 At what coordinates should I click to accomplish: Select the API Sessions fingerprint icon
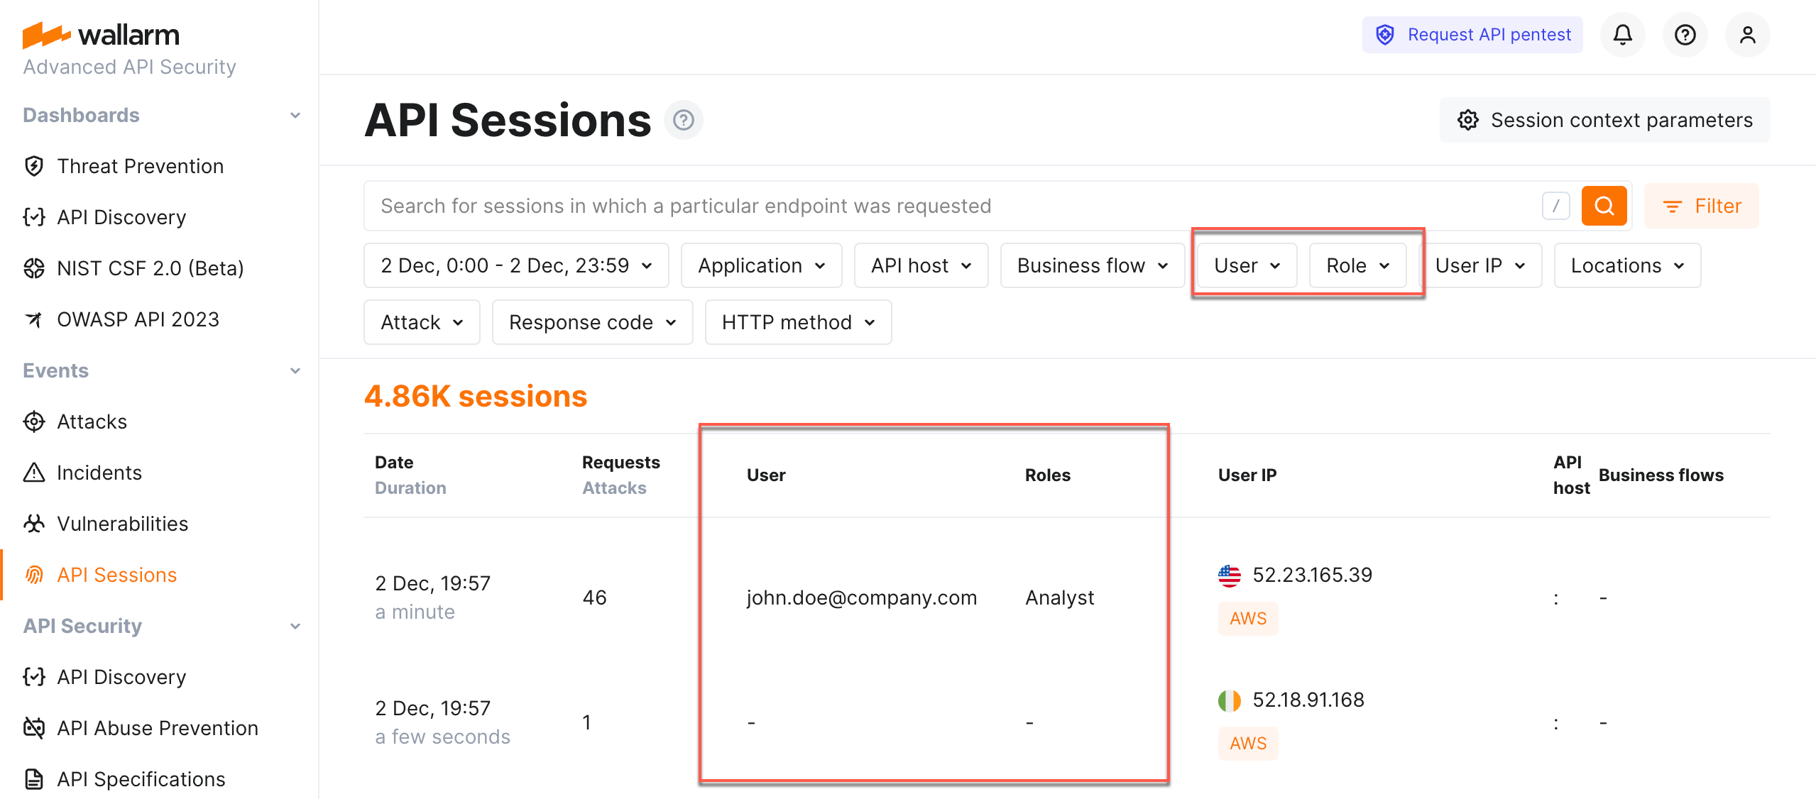point(33,575)
